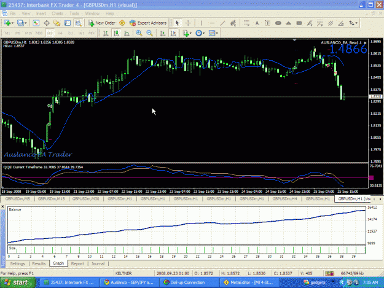The width and height of the screenshot is (384, 288).
Task: Open Dial-up Connection taskbar item
Action: point(189,282)
